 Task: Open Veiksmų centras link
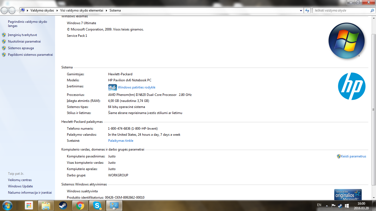point(20,180)
